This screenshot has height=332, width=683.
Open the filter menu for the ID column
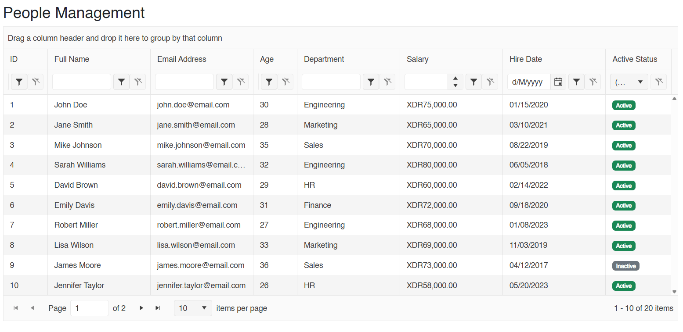click(x=19, y=82)
